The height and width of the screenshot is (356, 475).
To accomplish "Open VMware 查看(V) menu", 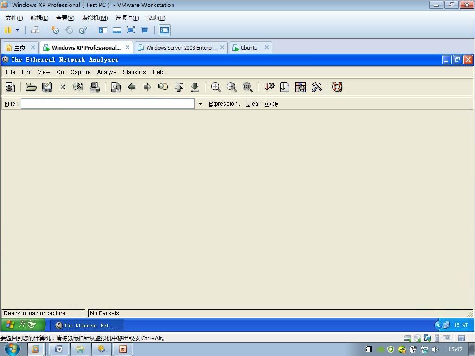I will tap(65, 18).
